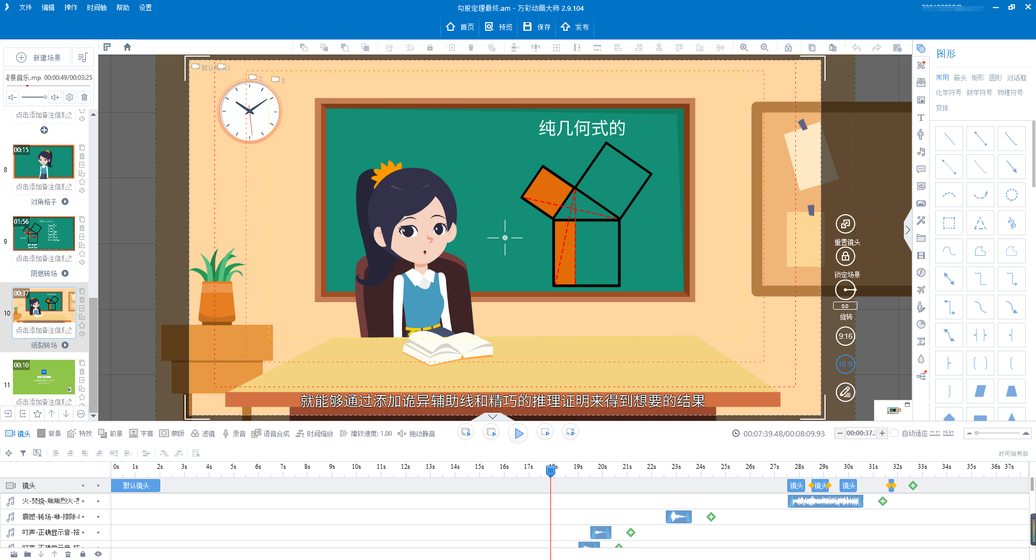
Task: Play the timeline with the play button
Action: [519, 433]
